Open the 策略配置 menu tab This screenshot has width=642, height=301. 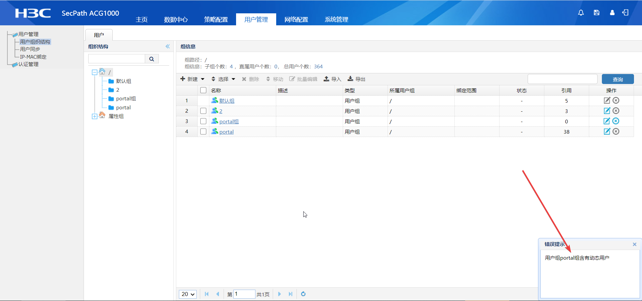coord(216,20)
